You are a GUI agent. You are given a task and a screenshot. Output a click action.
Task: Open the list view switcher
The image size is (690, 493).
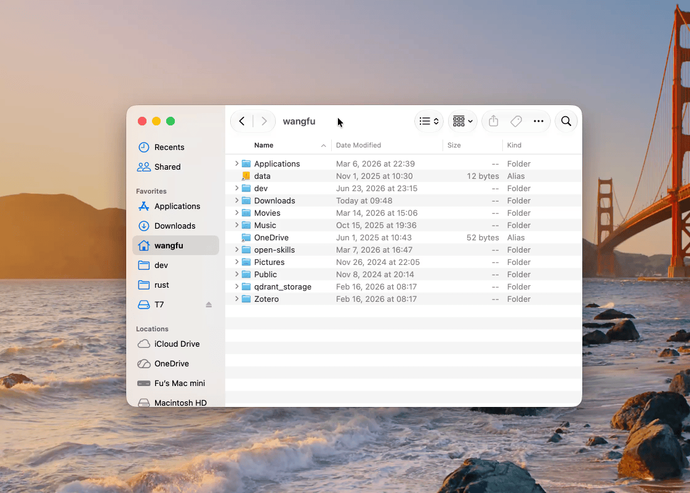tap(428, 121)
